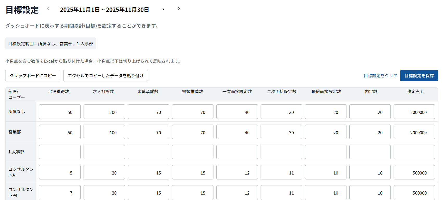Go to the previous period with left chevron

point(48,9)
